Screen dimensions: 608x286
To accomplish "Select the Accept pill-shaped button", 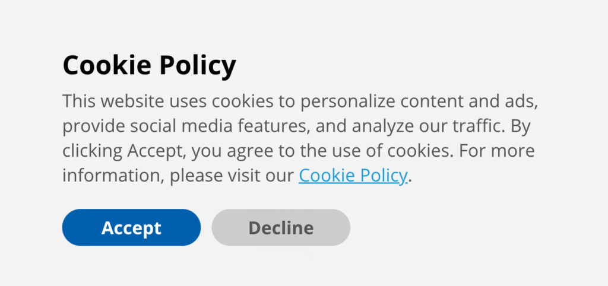I will (131, 227).
